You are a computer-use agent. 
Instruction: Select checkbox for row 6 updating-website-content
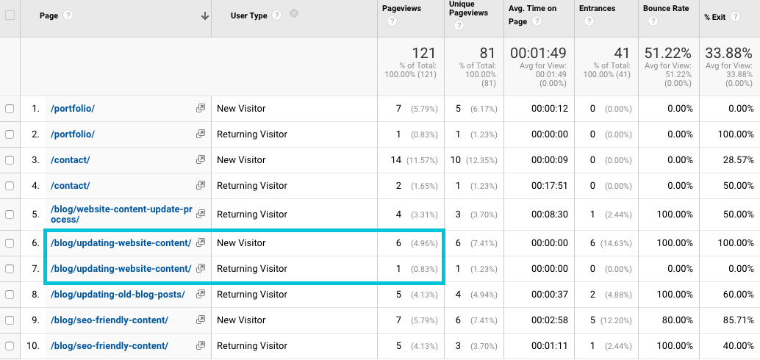click(x=10, y=243)
